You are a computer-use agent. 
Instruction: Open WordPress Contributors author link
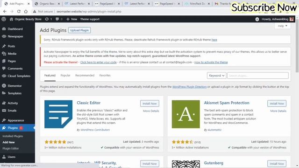(x=95, y=130)
